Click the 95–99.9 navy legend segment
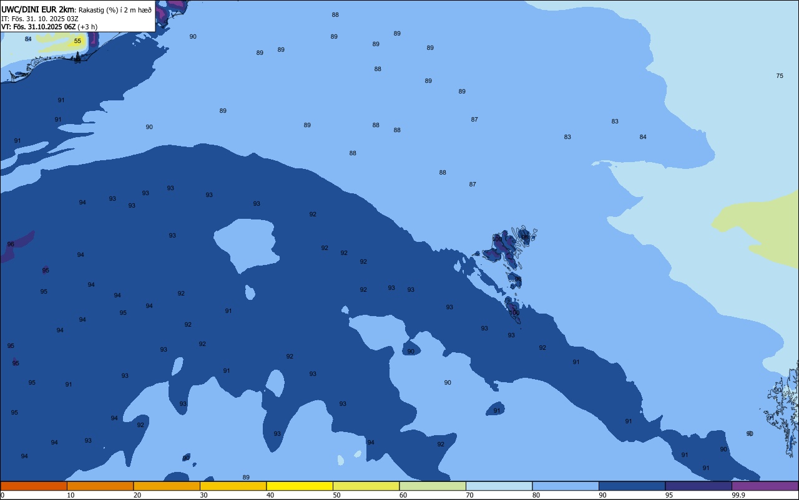This screenshot has height=500, width=799. click(x=699, y=486)
